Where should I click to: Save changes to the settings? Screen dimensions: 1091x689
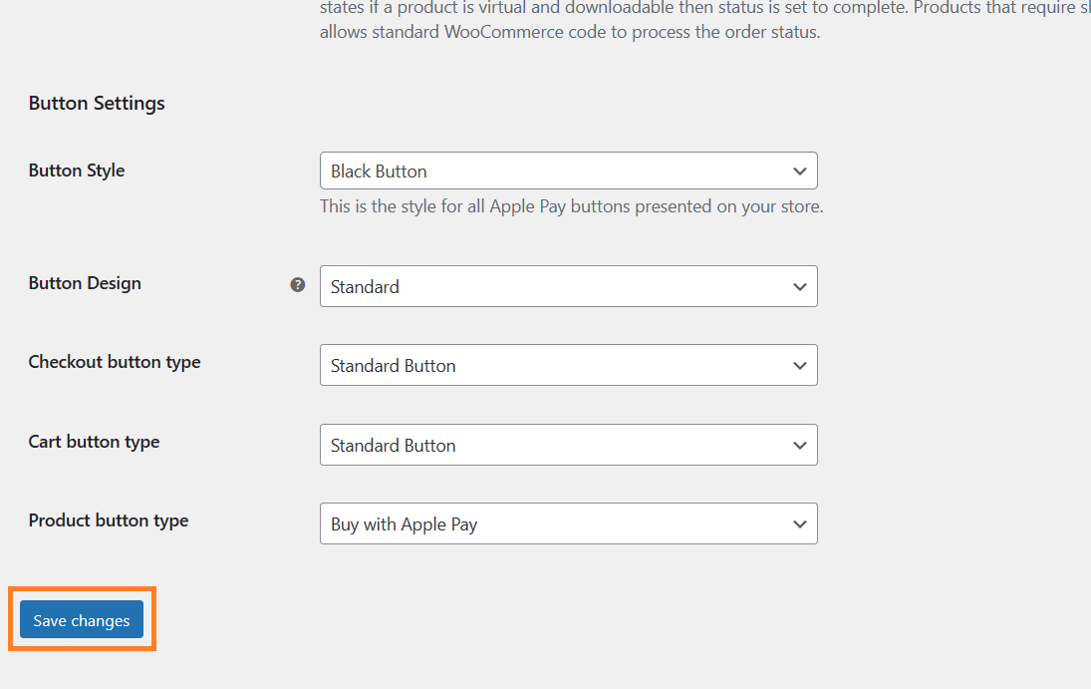[x=82, y=619]
